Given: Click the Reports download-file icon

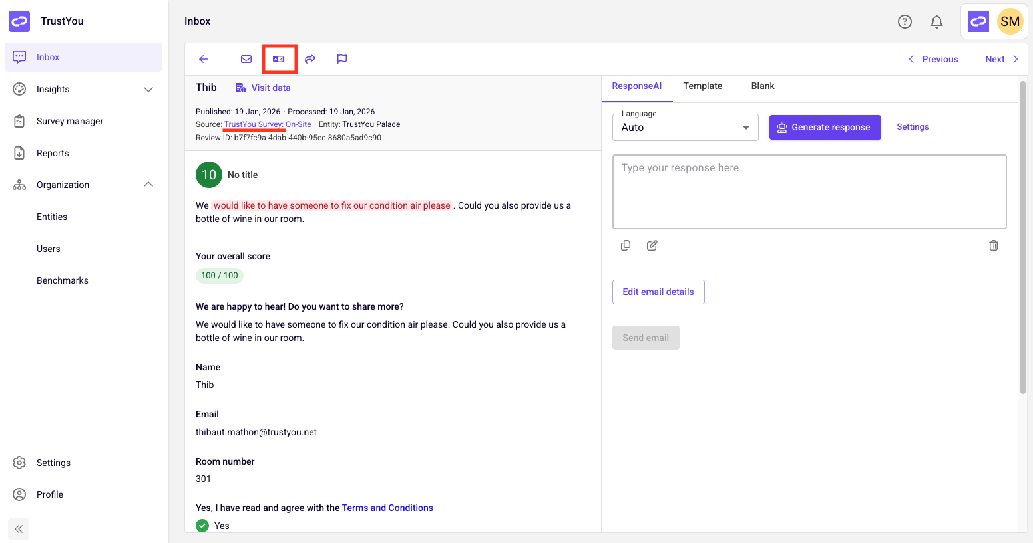Looking at the screenshot, I should (19, 153).
